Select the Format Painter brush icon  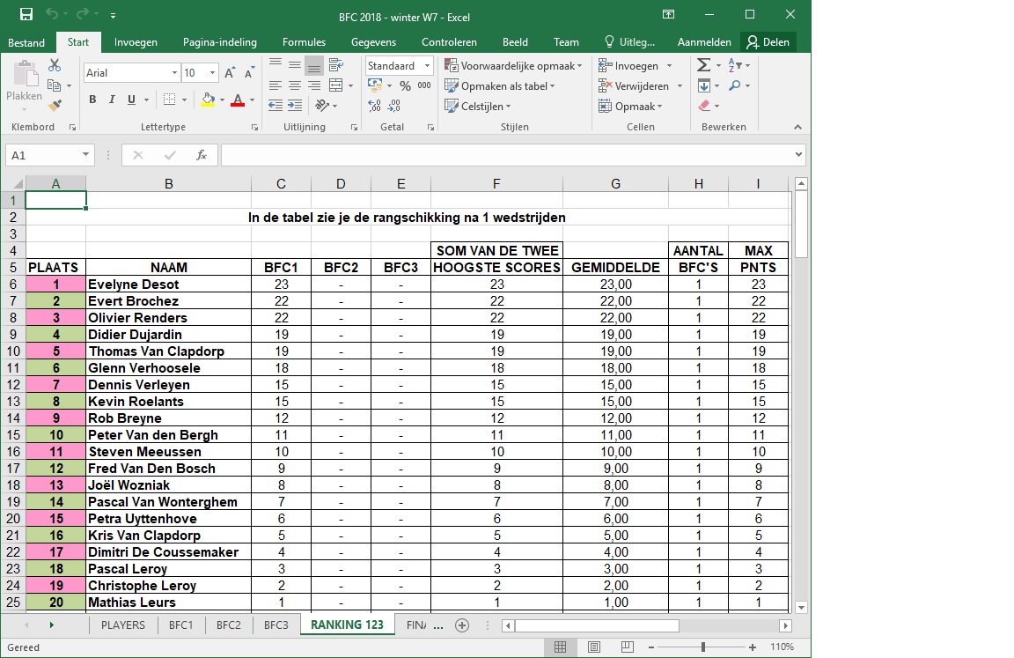[55, 105]
